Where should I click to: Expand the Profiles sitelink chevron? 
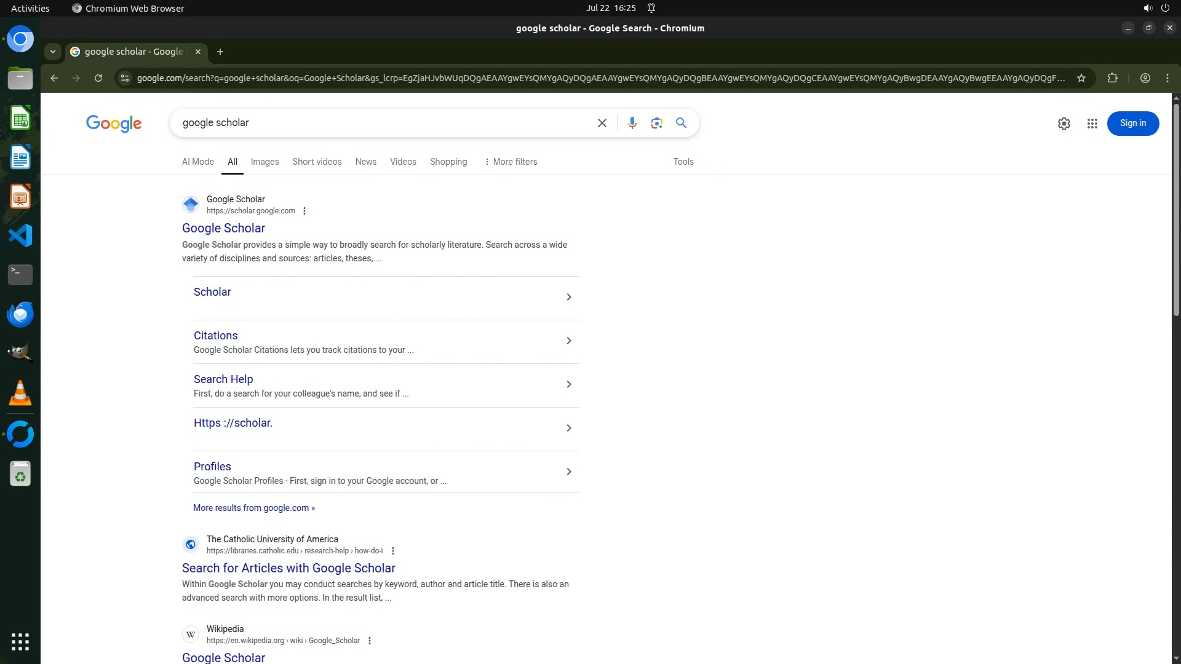click(x=568, y=472)
